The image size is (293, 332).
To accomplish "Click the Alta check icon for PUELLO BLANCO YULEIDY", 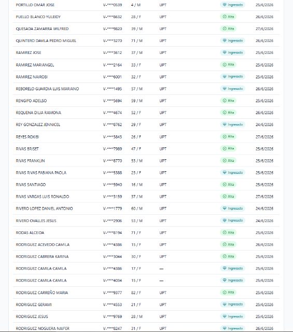I will pos(225,17).
